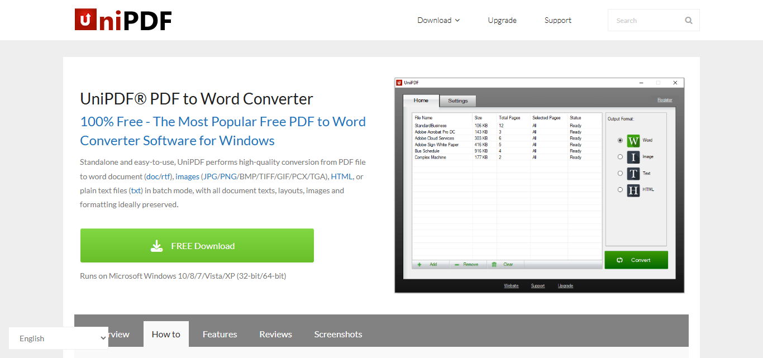Click the Complex Machine file row

click(507, 157)
